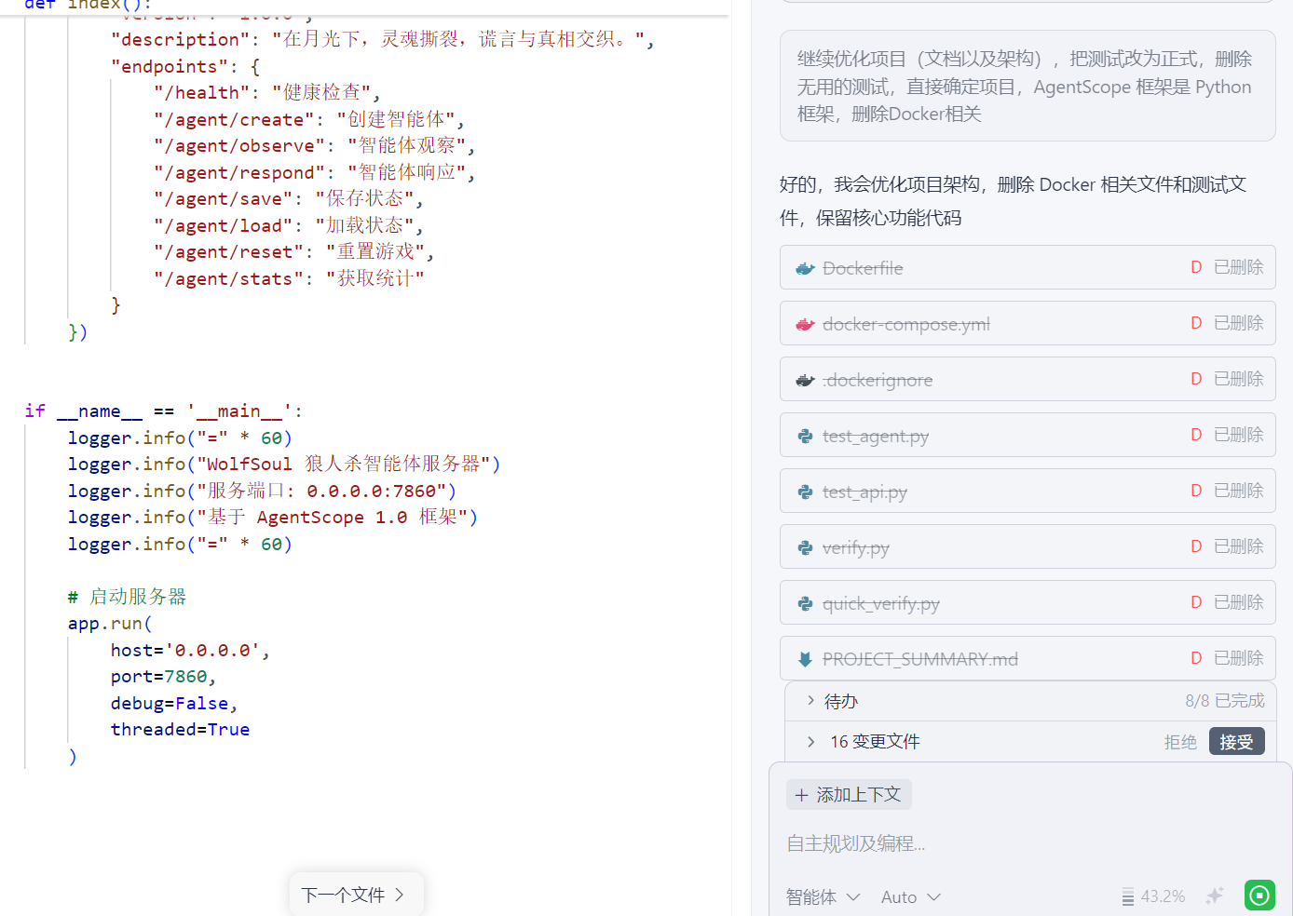Click the docker-compose.yml file icon
Screen dimensions: 1293x916
point(805,325)
